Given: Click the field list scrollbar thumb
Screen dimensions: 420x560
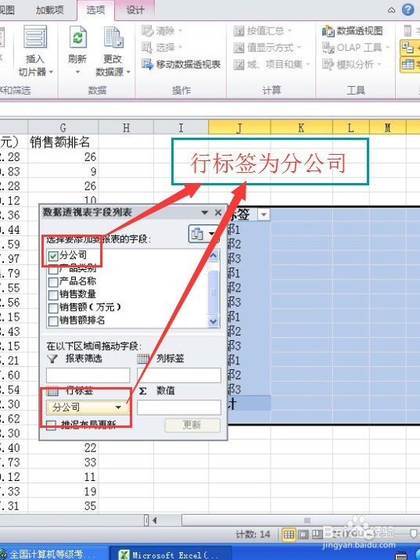Looking at the screenshot, I should 214,292.
